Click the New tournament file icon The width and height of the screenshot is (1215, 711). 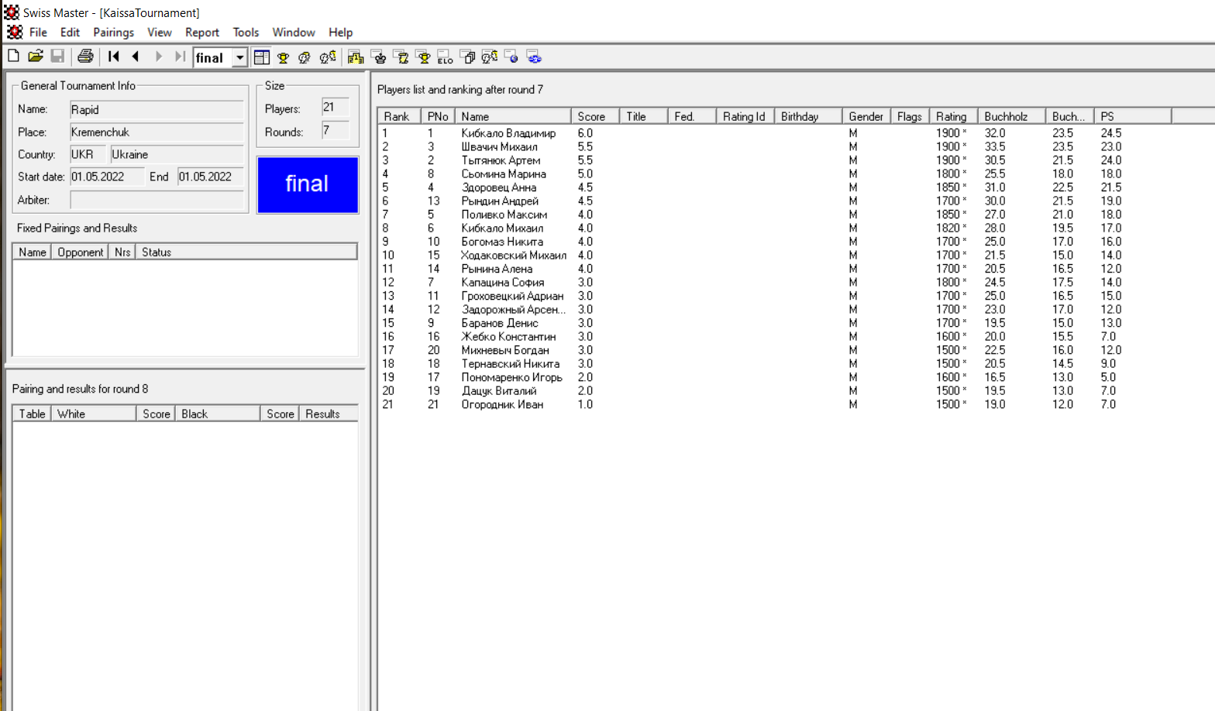click(13, 57)
